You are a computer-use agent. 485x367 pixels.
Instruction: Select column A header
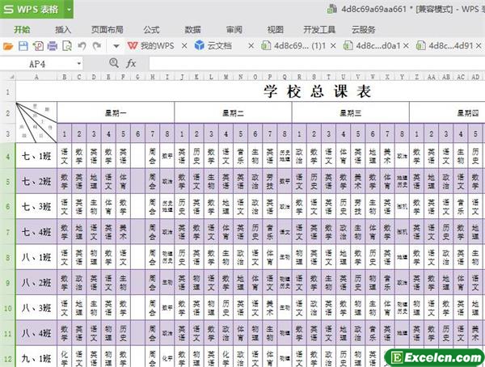pos(36,77)
